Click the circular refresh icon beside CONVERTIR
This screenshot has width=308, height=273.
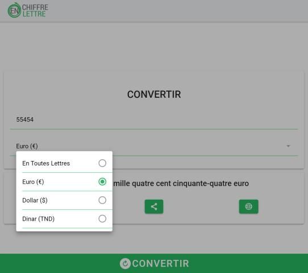[x=125, y=263]
